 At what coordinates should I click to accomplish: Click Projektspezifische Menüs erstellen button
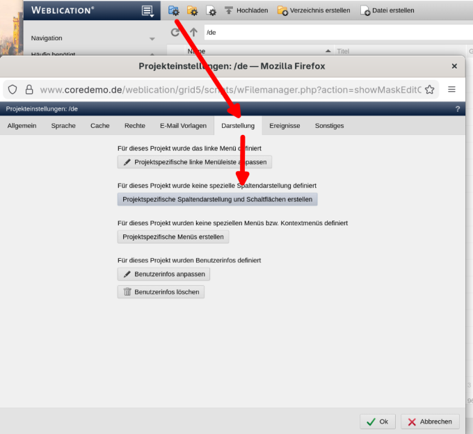click(173, 236)
